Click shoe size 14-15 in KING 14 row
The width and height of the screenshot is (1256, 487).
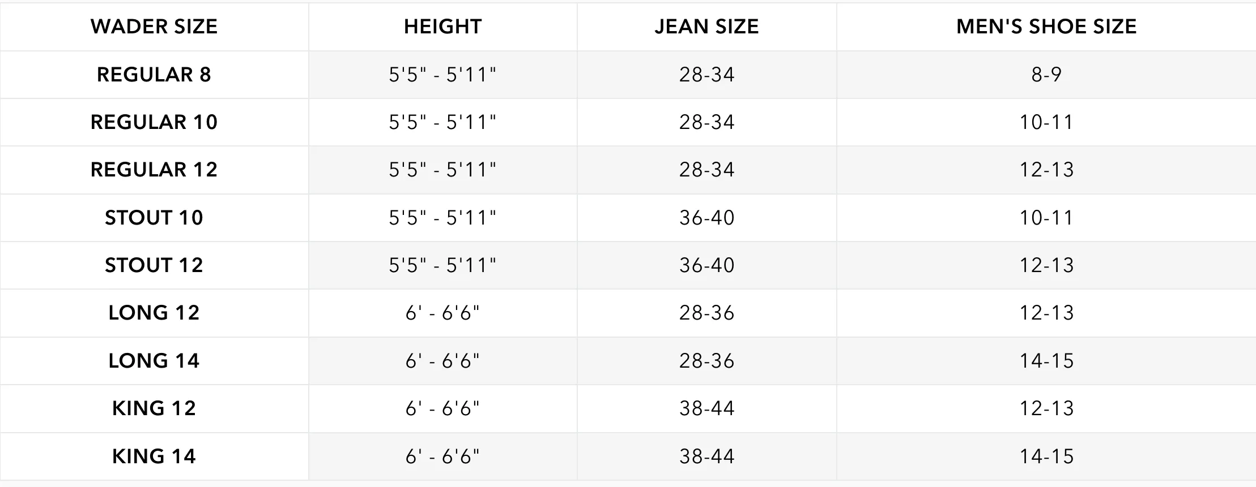click(1046, 456)
